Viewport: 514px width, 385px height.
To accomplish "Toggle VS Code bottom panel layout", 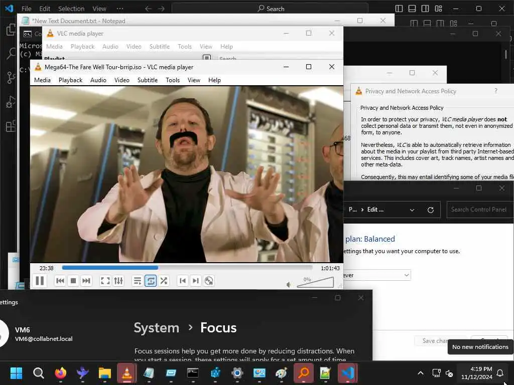I will coord(412,9).
